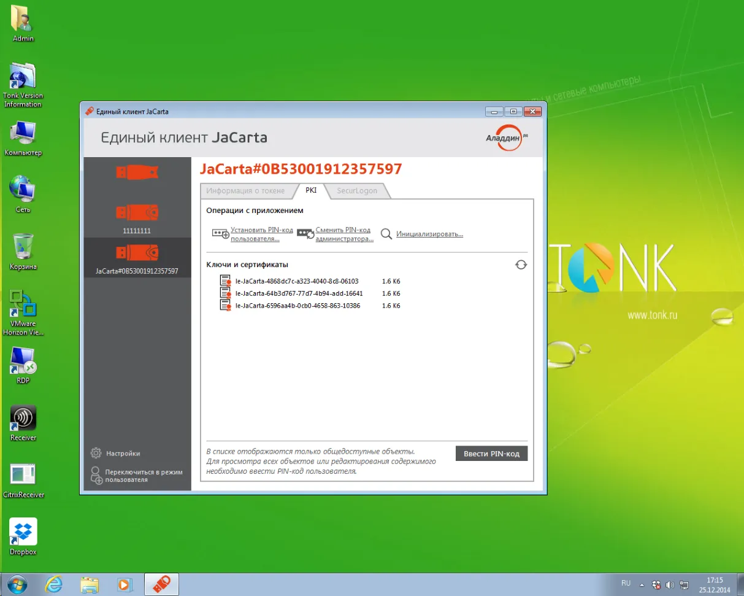
Task: Switch to the Информация о токене tab
Action: pos(245,191)
